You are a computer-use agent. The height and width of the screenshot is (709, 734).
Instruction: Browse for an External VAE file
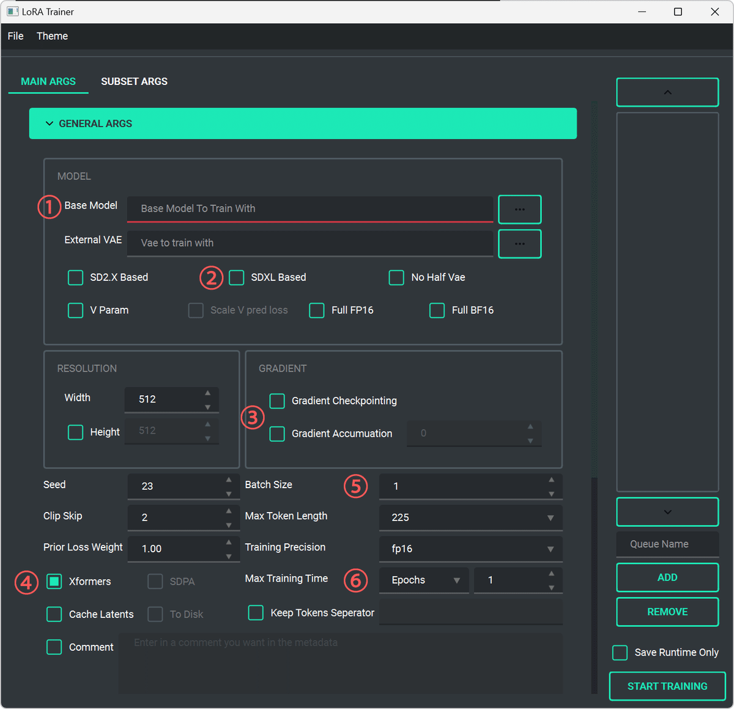pyautogui.click(x=519, y=243)
